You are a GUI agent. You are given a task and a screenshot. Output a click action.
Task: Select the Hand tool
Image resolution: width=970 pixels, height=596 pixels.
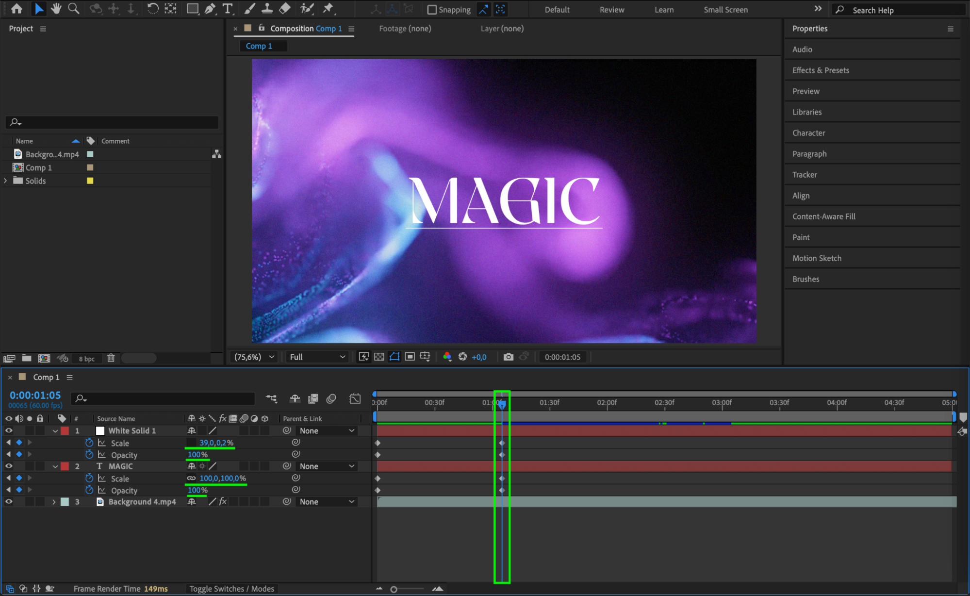coord(56,9)
